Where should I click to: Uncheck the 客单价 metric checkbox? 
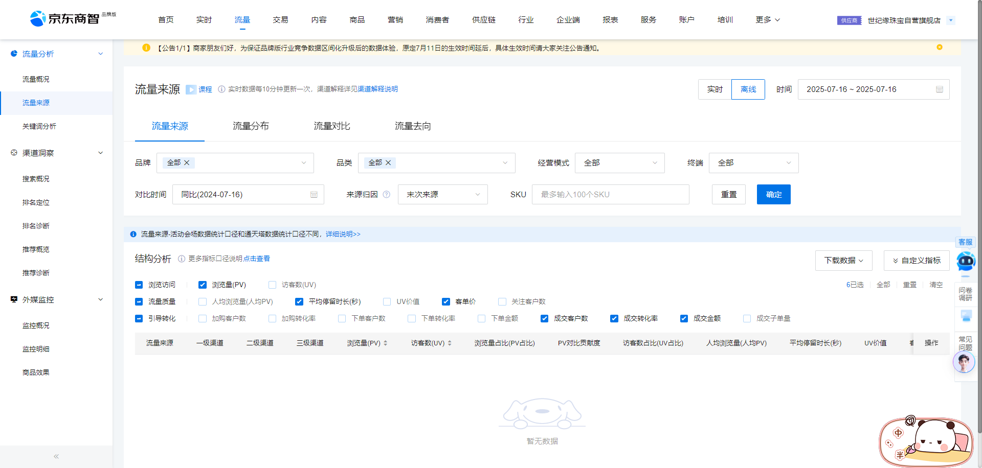[x=446, y=302]
